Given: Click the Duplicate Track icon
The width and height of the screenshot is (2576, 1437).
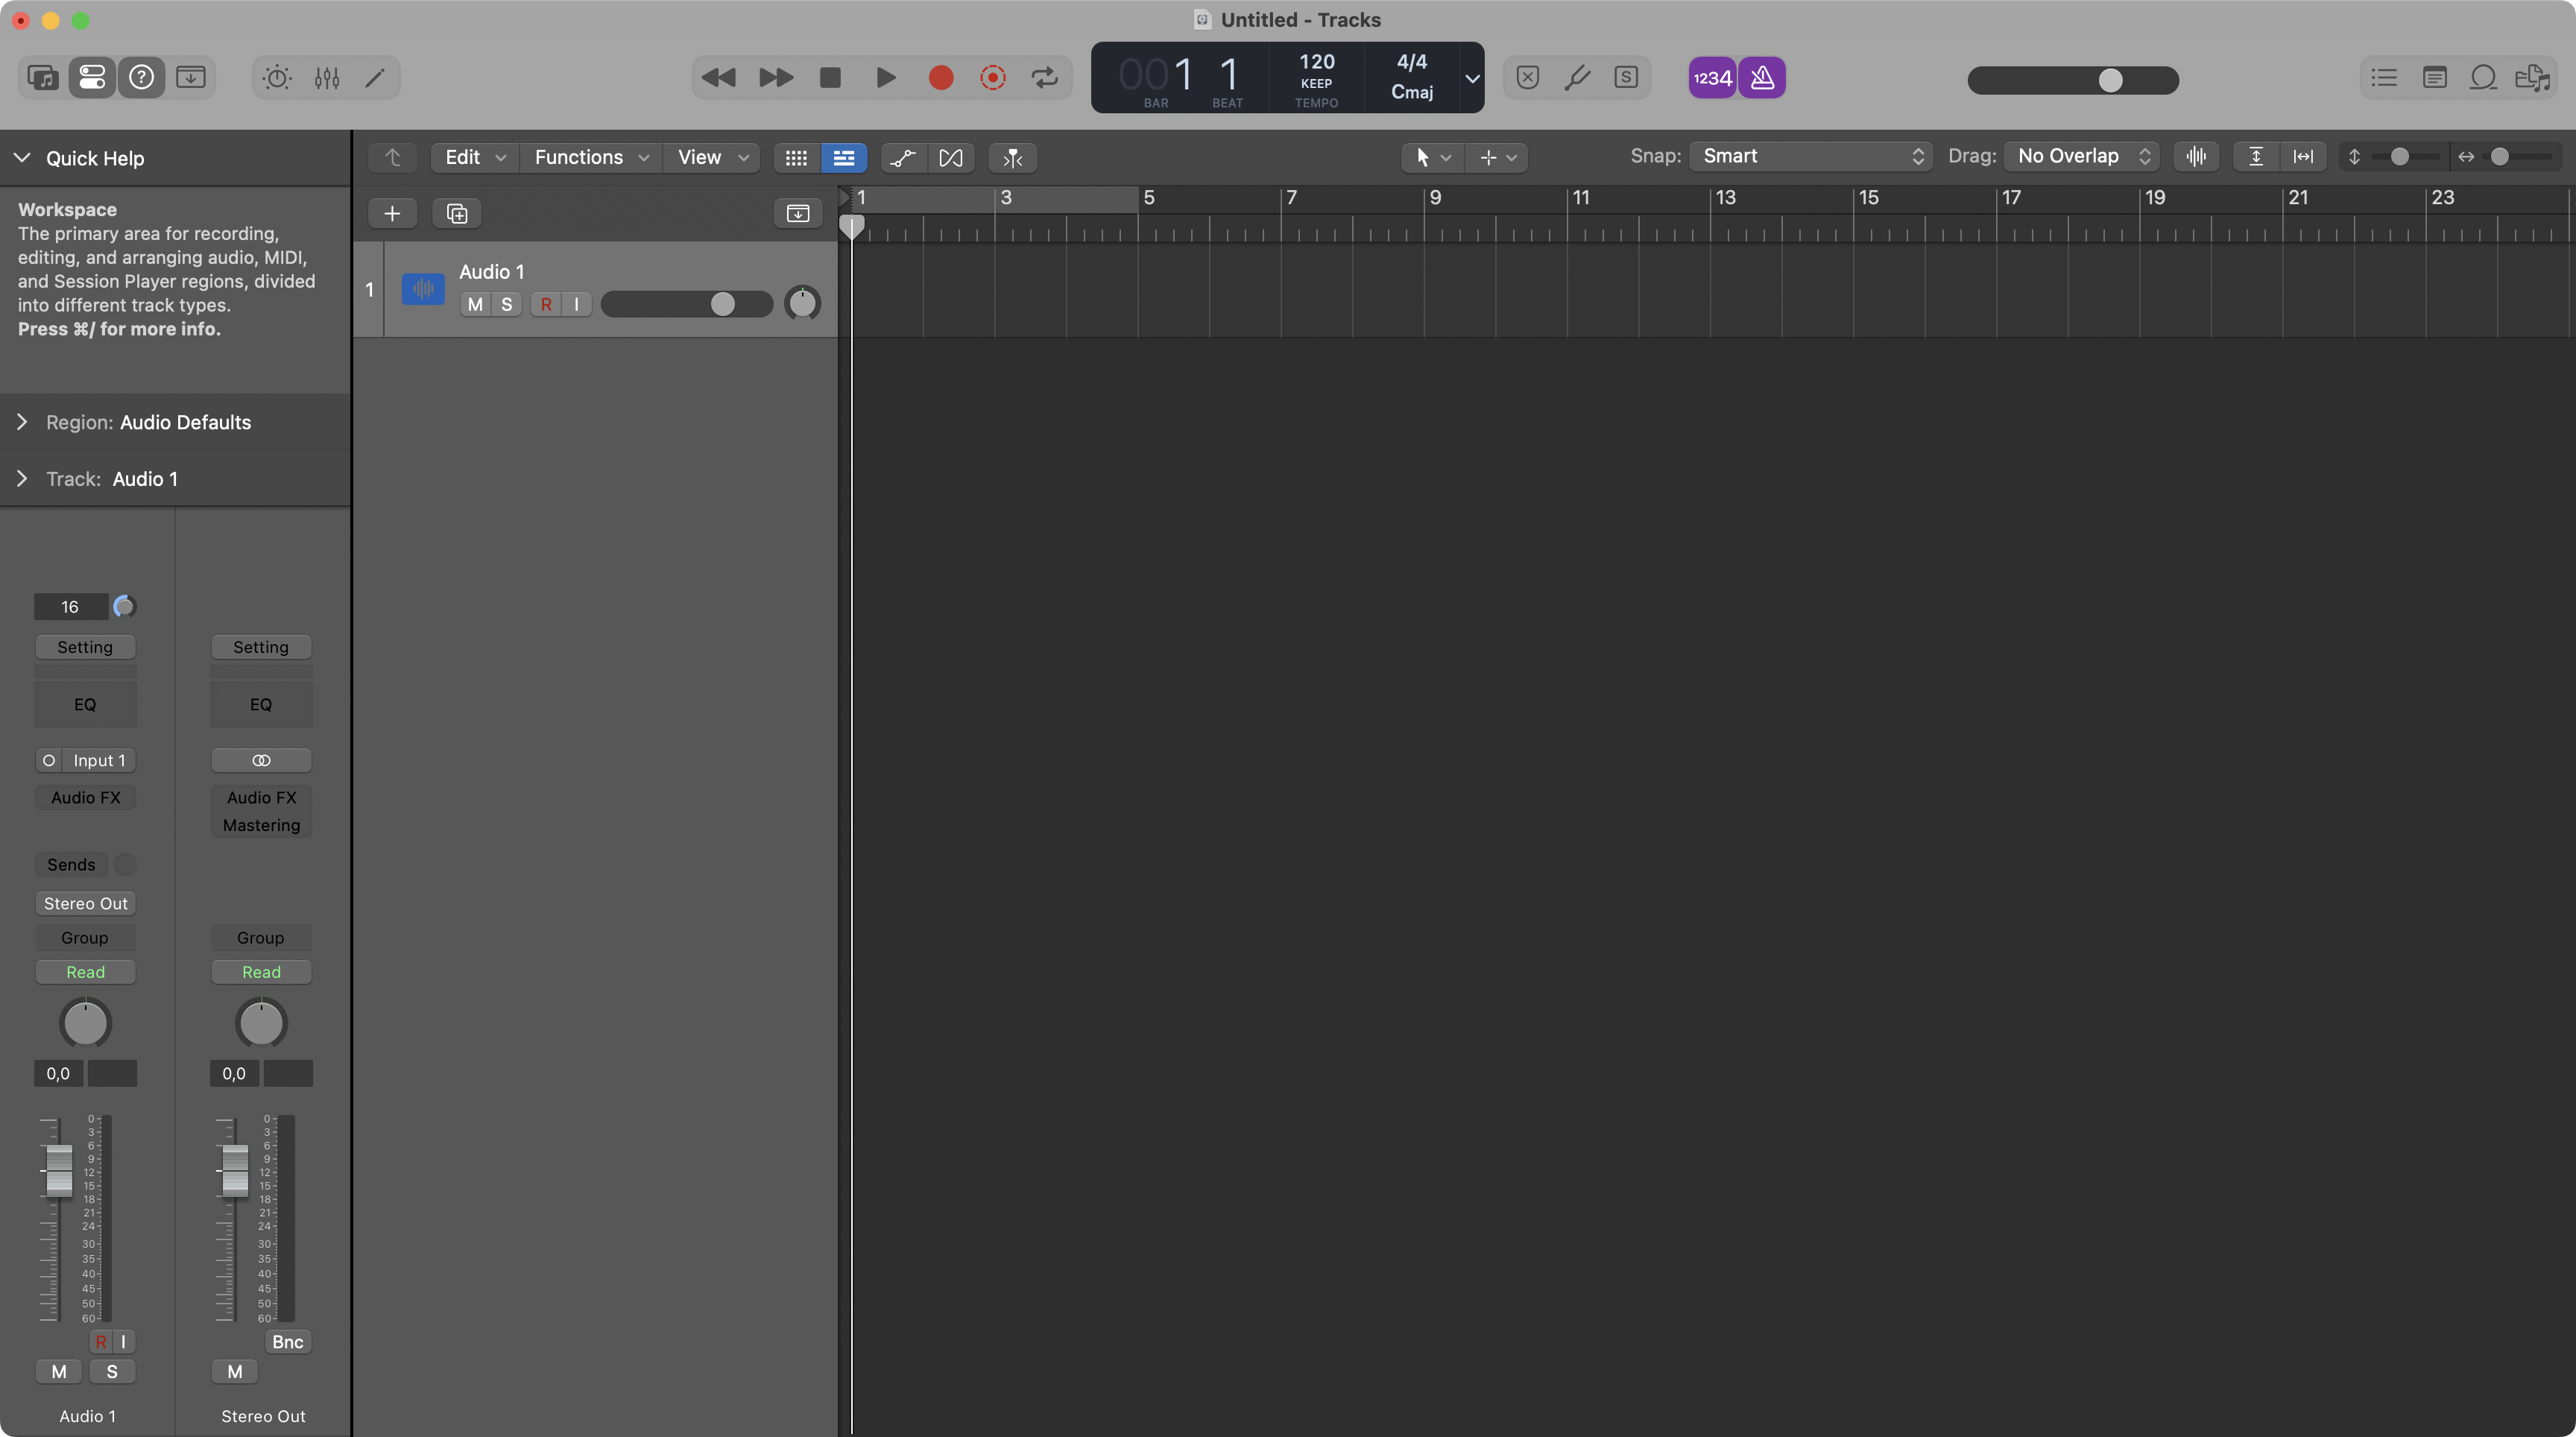Looking at the screenshot, I should (457, 213).
